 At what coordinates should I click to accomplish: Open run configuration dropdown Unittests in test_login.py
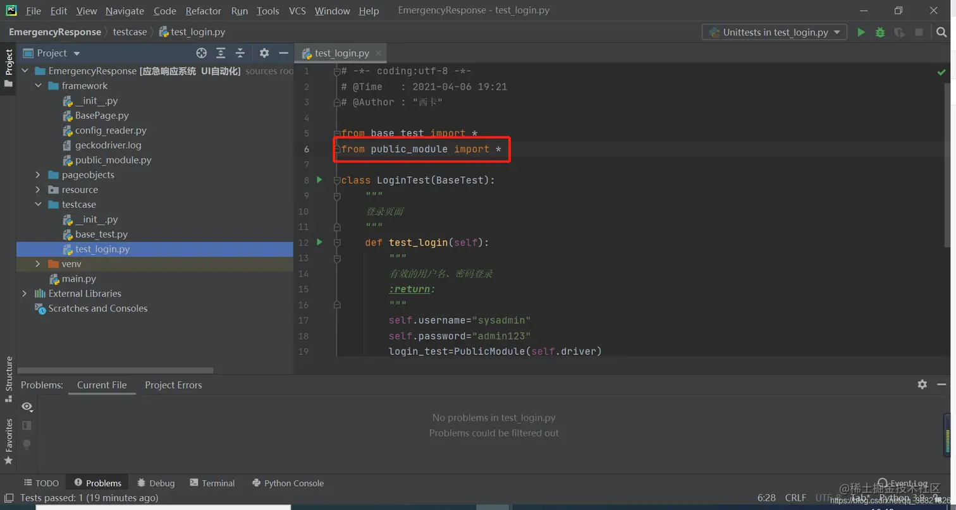point(774,32)
